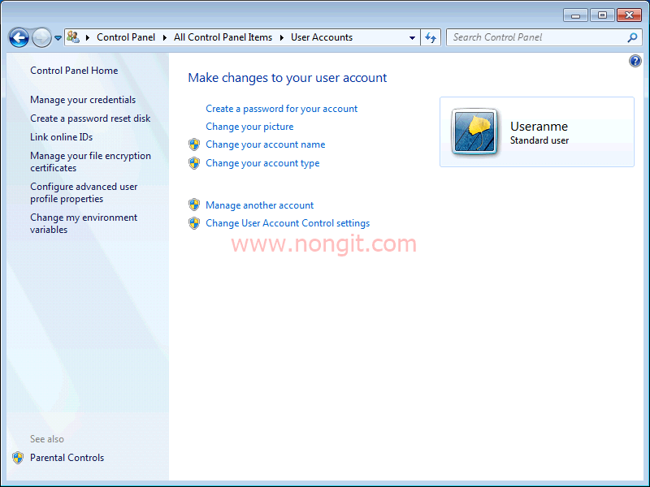Close the User Accounts window
The width and height of the screenshot is (650, 487).
pos(629,15)
